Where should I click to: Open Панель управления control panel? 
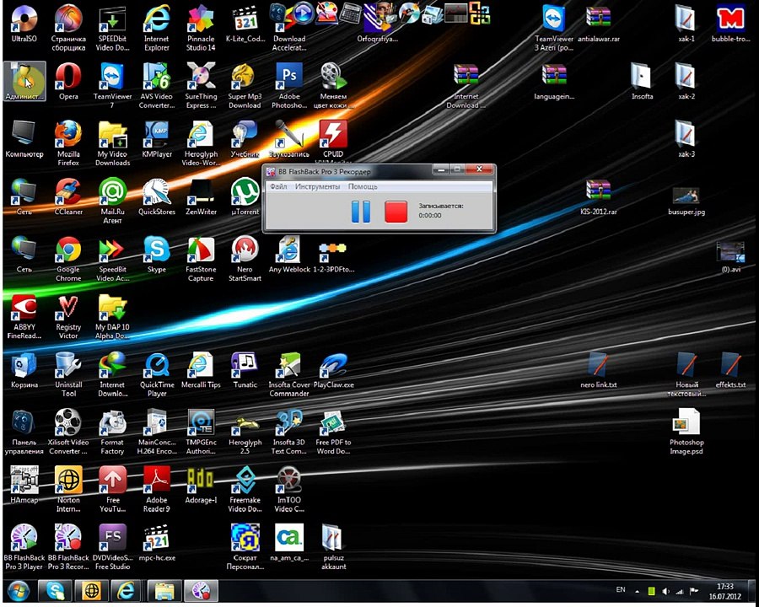coord(24,432)
